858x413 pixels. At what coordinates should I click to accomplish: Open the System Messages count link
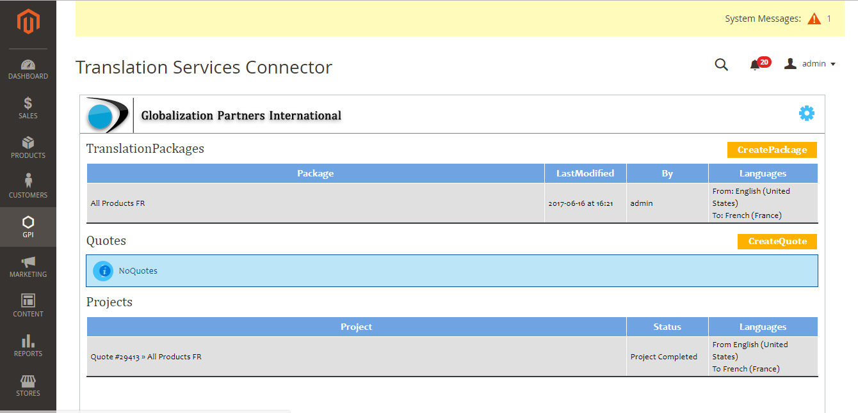point(829,19)
